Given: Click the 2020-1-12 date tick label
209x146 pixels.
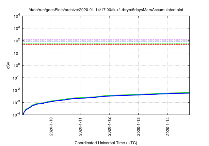Looking at the screenshot, I should pos(109,126).
